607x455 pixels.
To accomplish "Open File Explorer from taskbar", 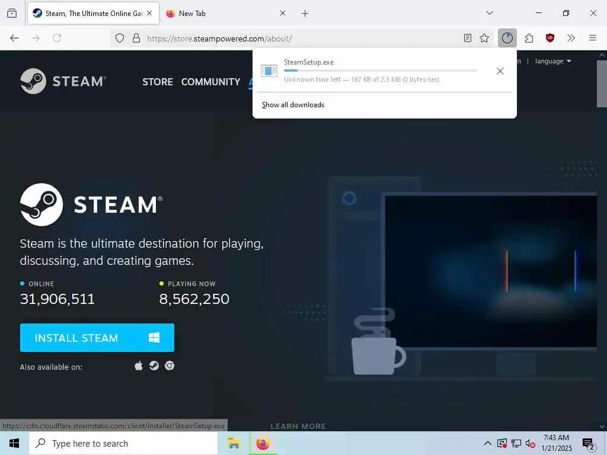I will point(234,443).
